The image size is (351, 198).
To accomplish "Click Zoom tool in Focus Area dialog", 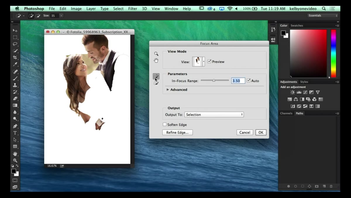I will [156, 54].
